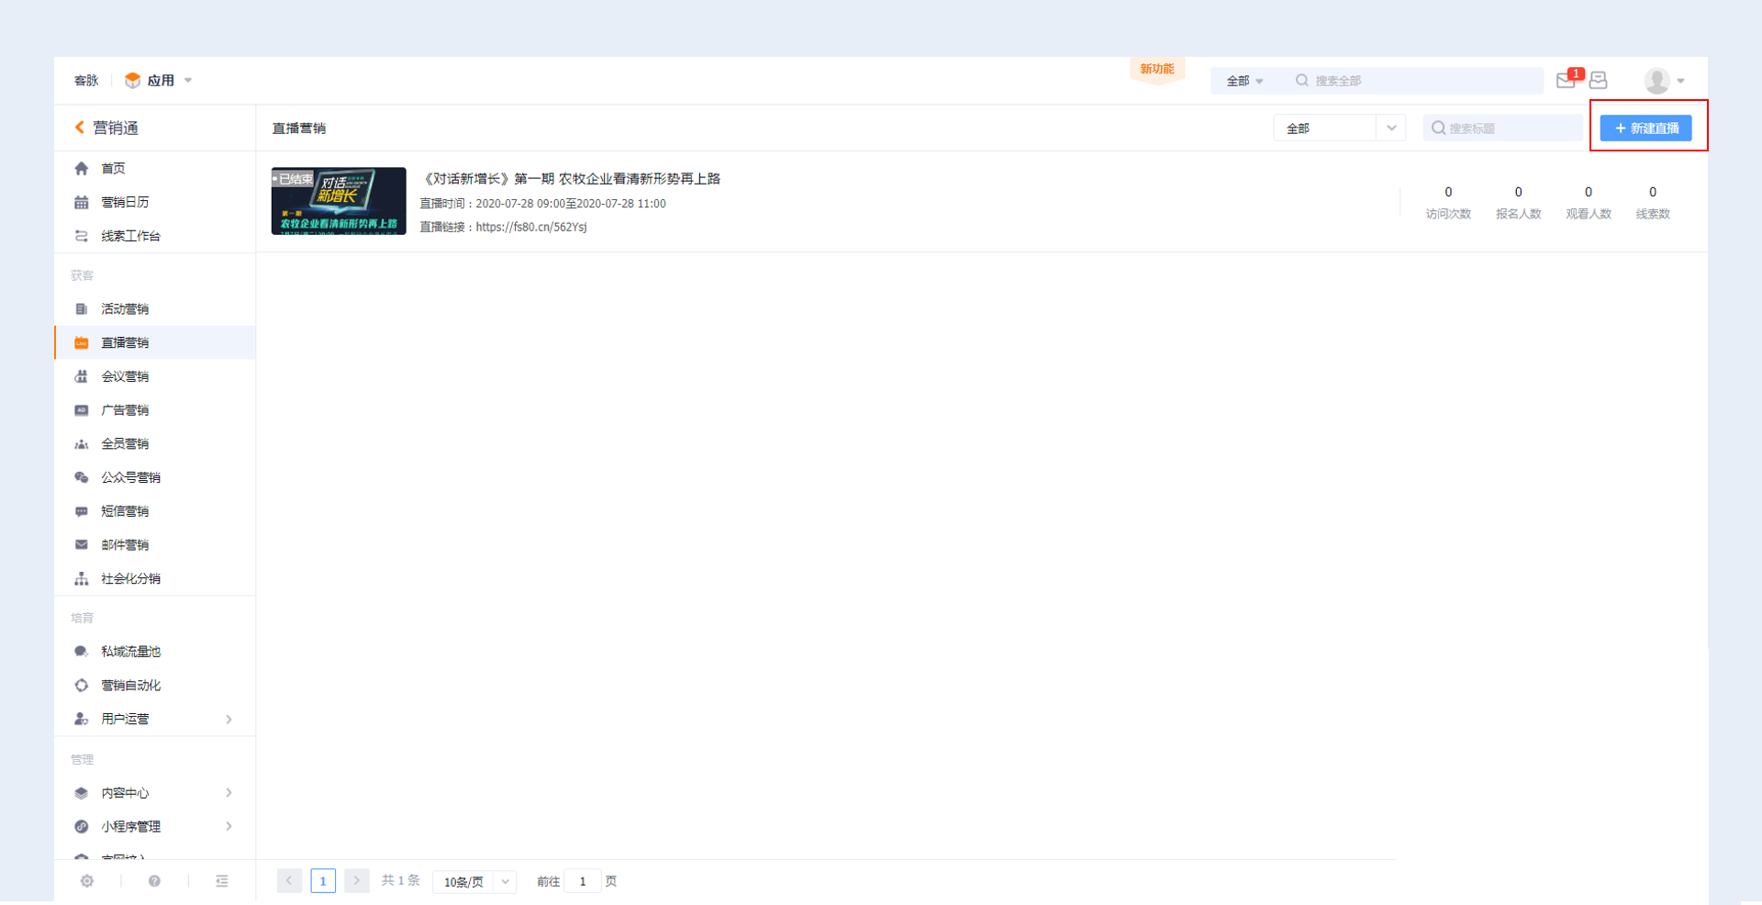Open settings gear at sidebar bottom
This screenshot has height=905, width=1762.
pos(87,881)
